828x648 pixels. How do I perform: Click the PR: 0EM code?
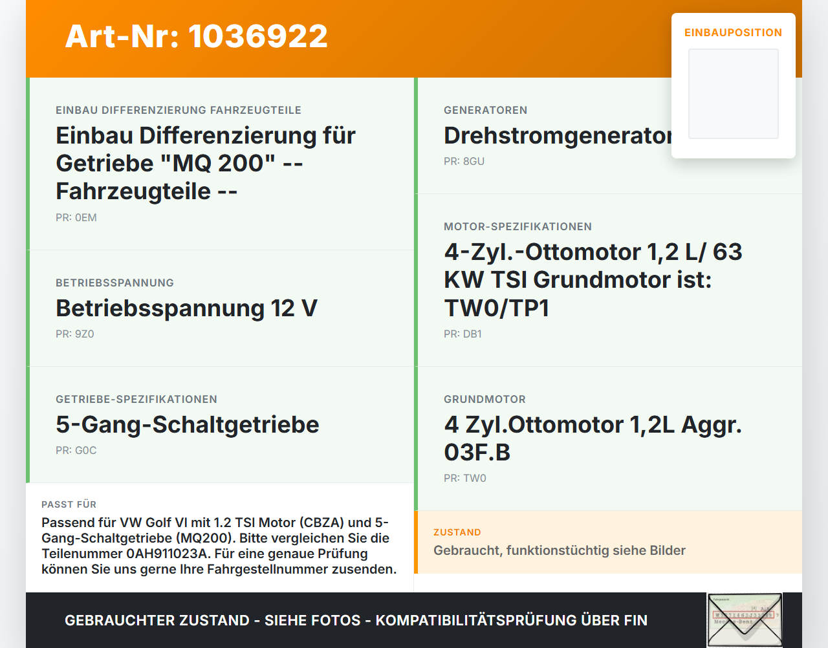coord(76,218)
